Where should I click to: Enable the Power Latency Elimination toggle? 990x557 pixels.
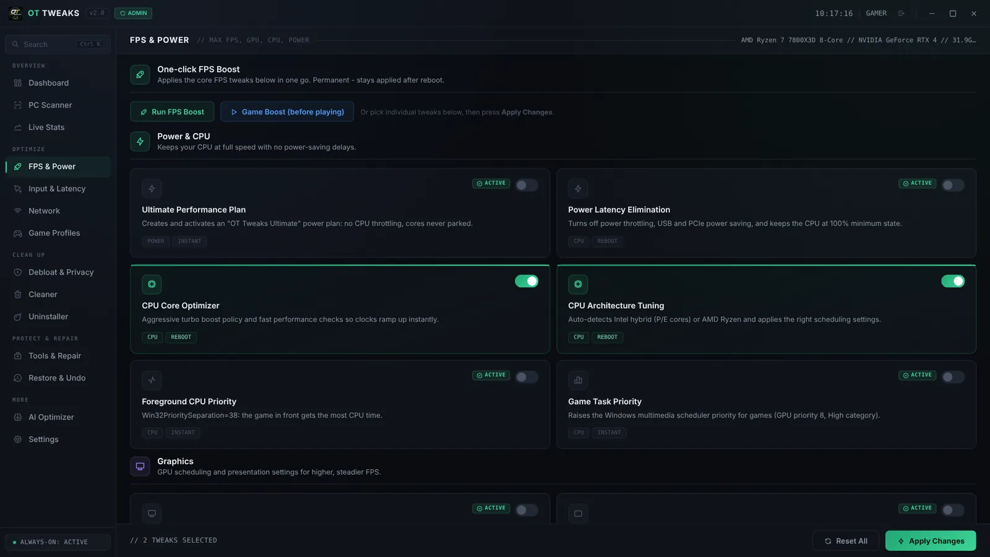pyautogui.click(x=953, y=185)
